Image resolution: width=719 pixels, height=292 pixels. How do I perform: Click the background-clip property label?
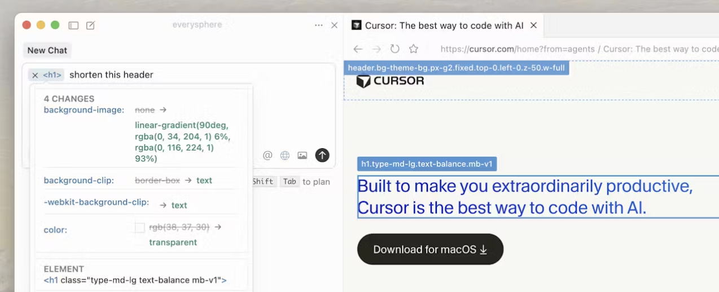[79, 180]
